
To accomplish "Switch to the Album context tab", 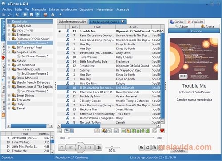I will 181,27.
